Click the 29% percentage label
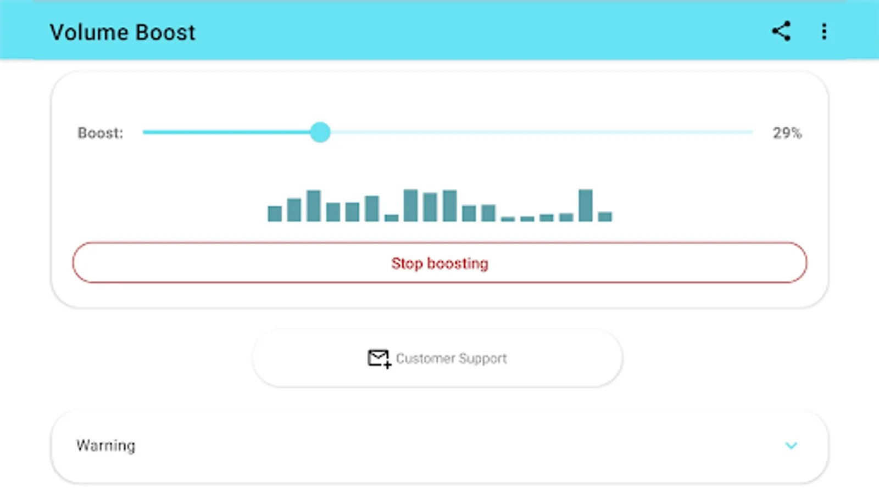The image size is (879, 494). [x=787, y=132]
